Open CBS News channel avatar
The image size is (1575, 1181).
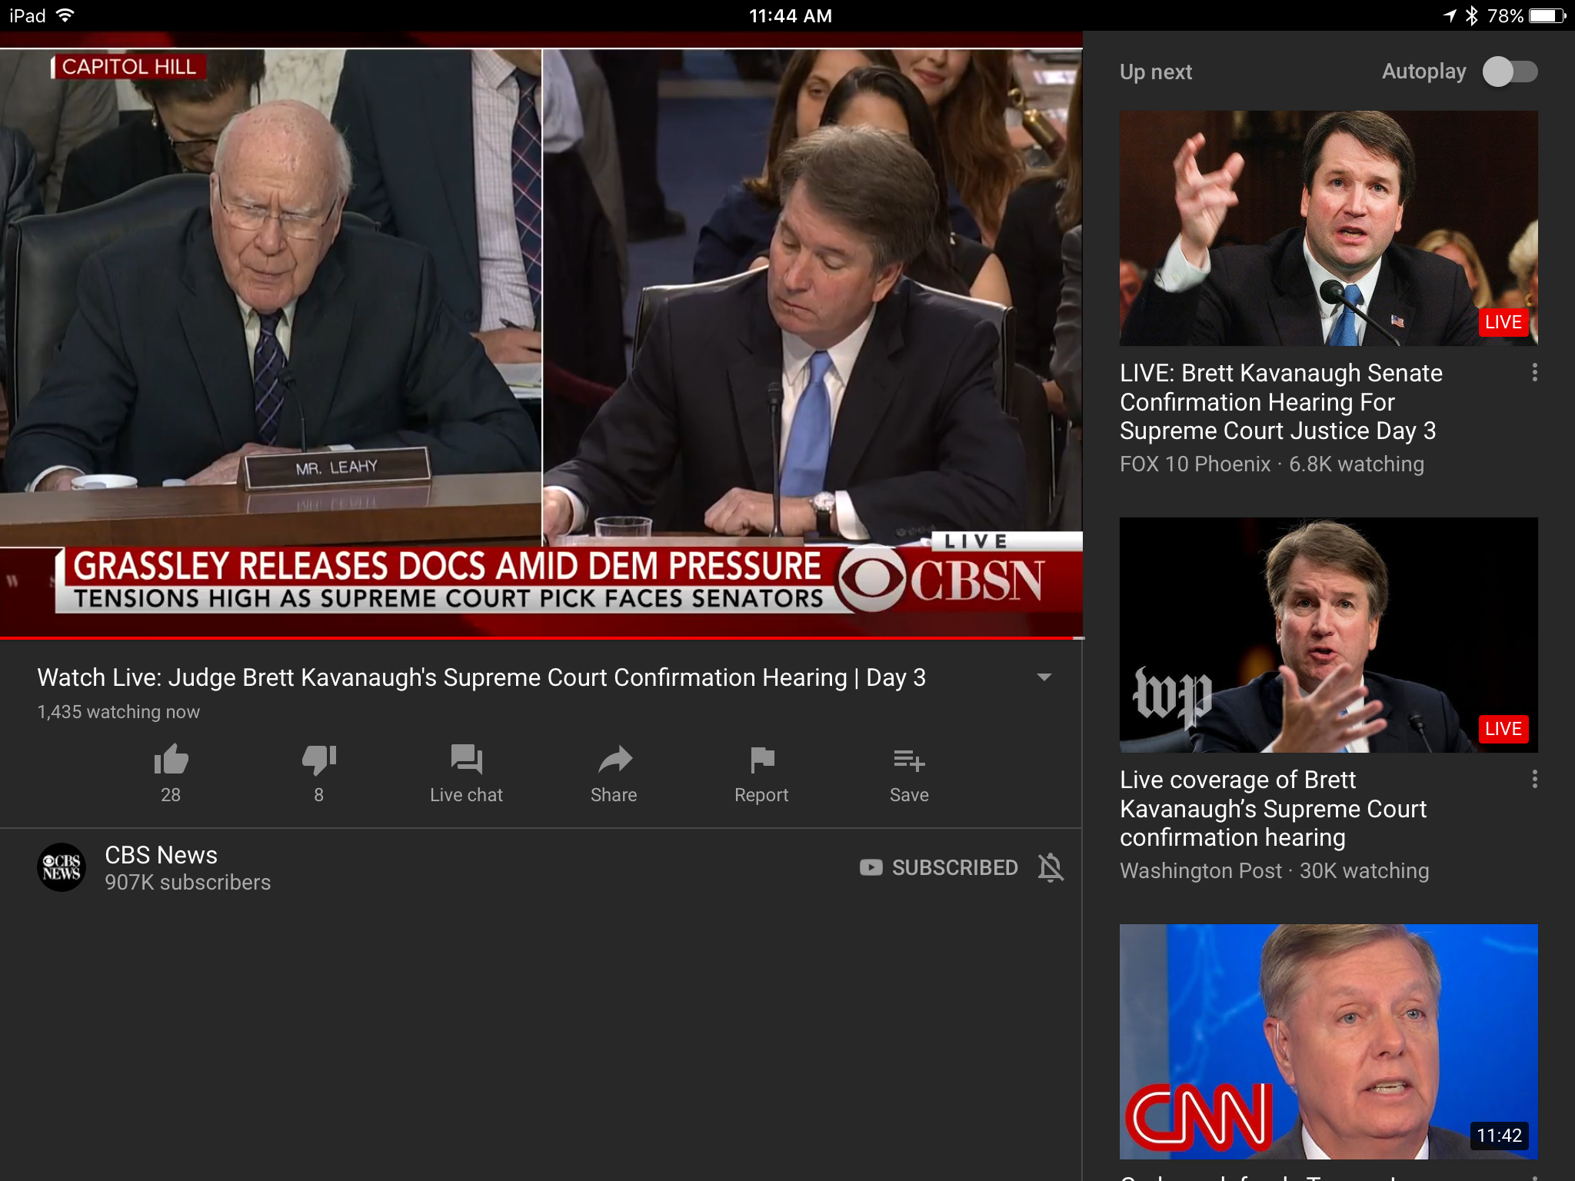[x=62, y=867]
